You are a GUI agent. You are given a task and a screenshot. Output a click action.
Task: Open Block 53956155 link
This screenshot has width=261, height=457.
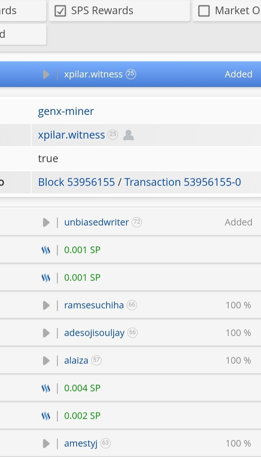point(76,182)
